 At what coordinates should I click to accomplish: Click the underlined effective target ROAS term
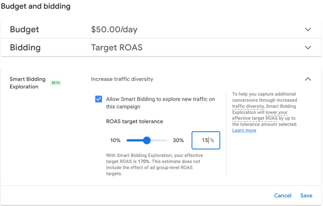pyautogui.click(x=255, y=118)
